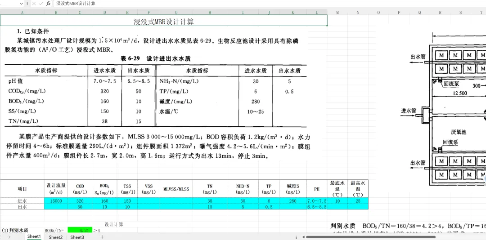Select the effluent COD cell showing 50
Image resolution: width=486 pixels, height=240 pixels.
coord(80,207)
